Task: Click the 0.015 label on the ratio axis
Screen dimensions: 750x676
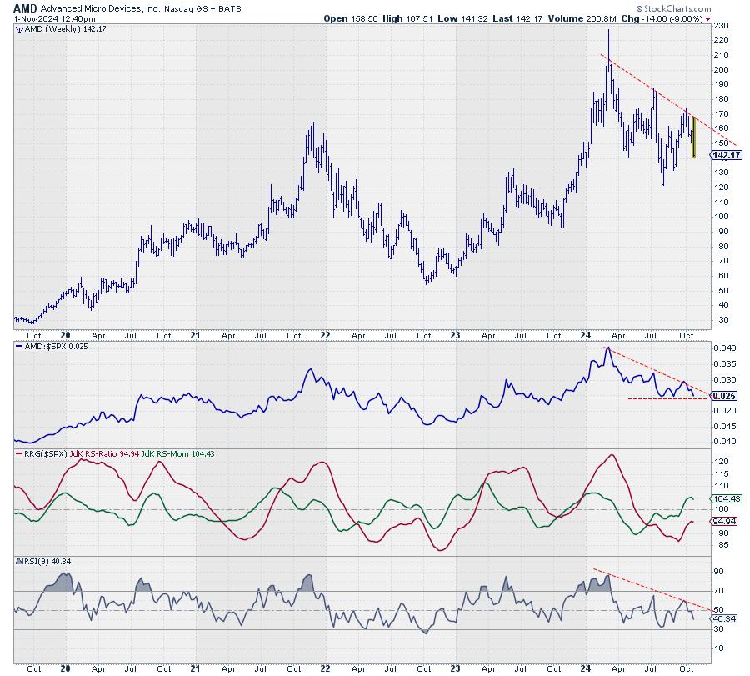Action: (x=725, y=426)
